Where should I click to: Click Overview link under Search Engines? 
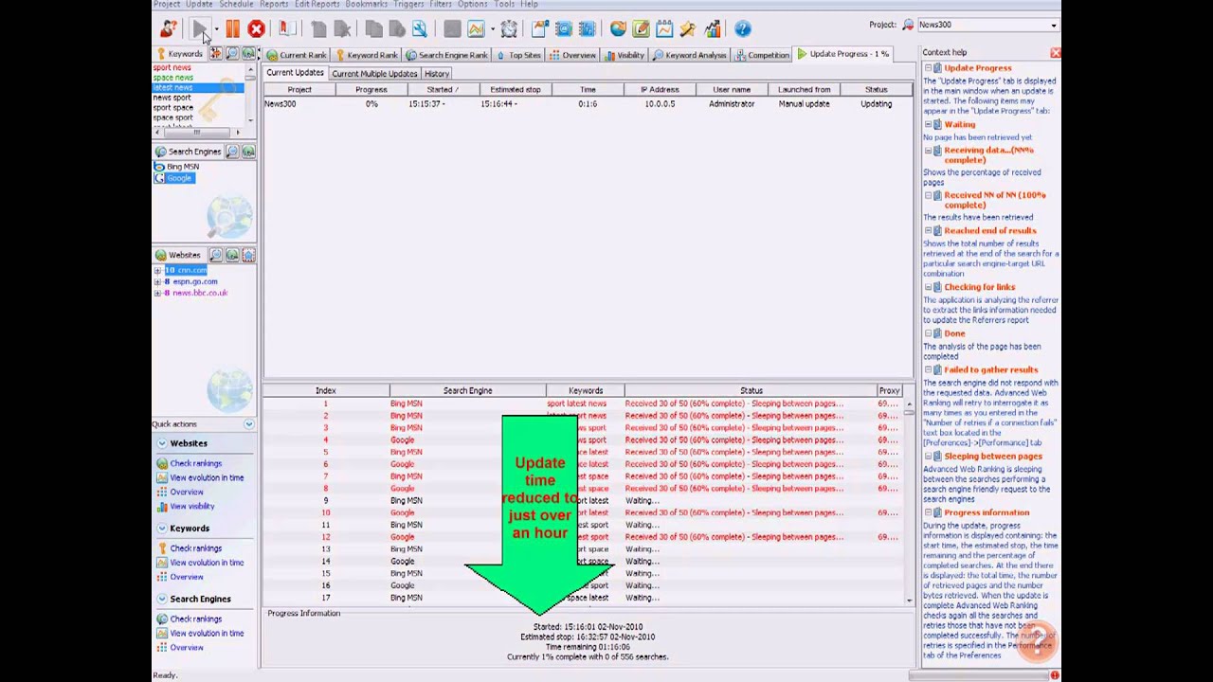(x=187, y=648)
